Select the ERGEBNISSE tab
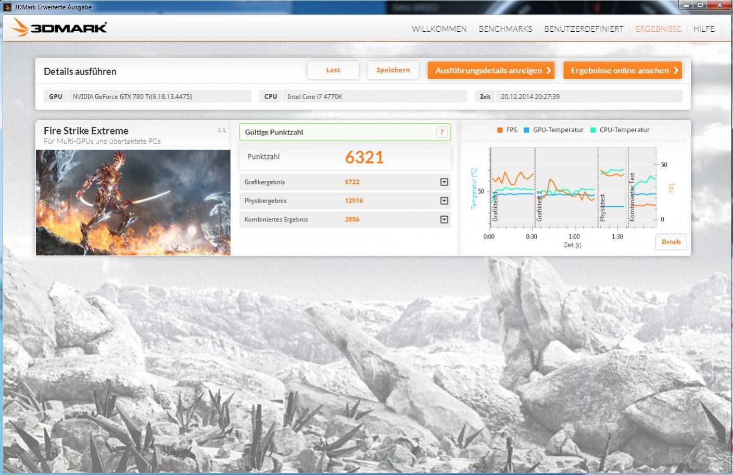733x475 pixels. [x=658, y=29]
